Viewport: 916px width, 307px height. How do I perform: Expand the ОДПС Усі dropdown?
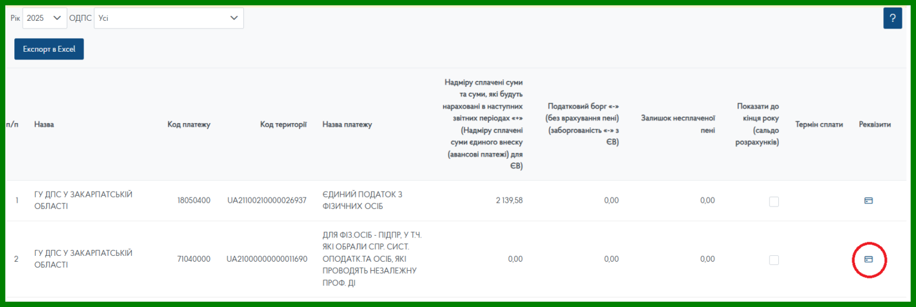pos(169,18)
